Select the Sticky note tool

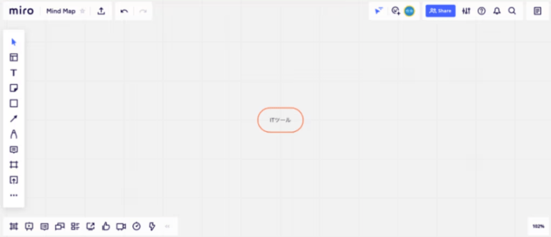pos(14,88)
